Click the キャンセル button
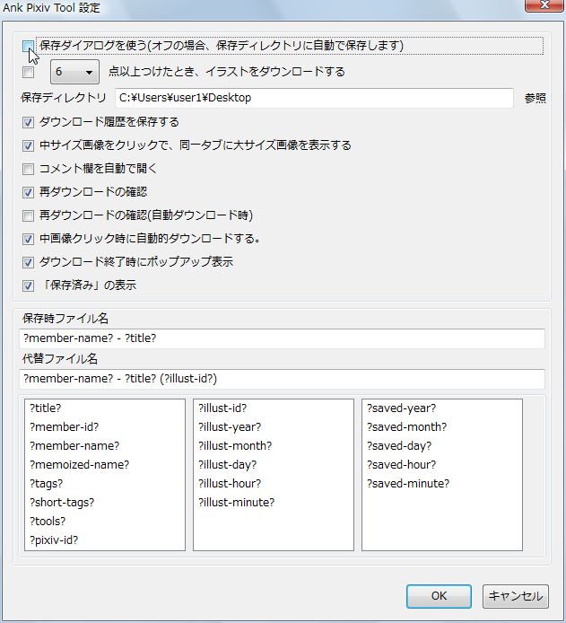The image size is (566, 623). tap(516, 596)
